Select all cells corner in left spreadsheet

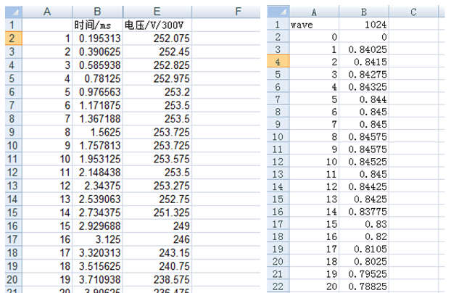[x=14, y=12]
